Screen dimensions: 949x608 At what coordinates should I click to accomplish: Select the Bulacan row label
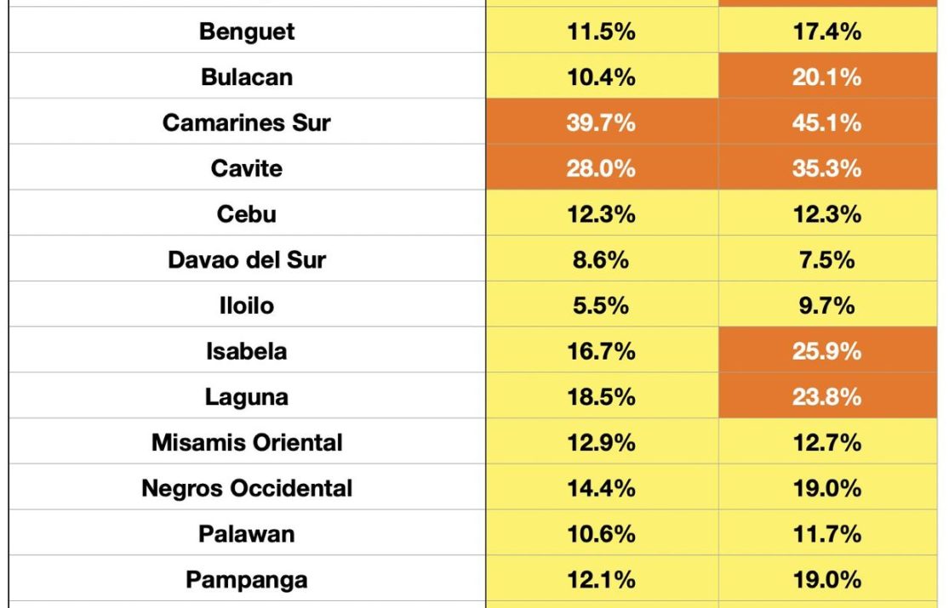(247, 77)
